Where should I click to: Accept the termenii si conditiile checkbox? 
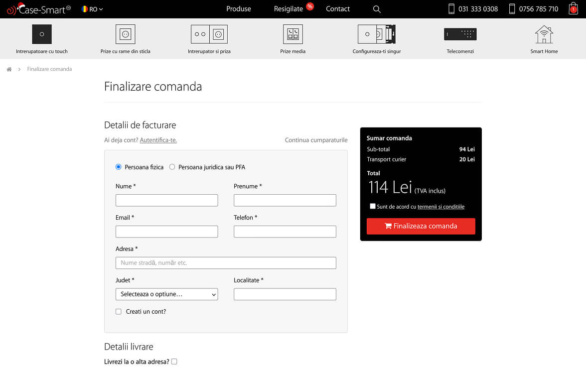click(373, 206)
